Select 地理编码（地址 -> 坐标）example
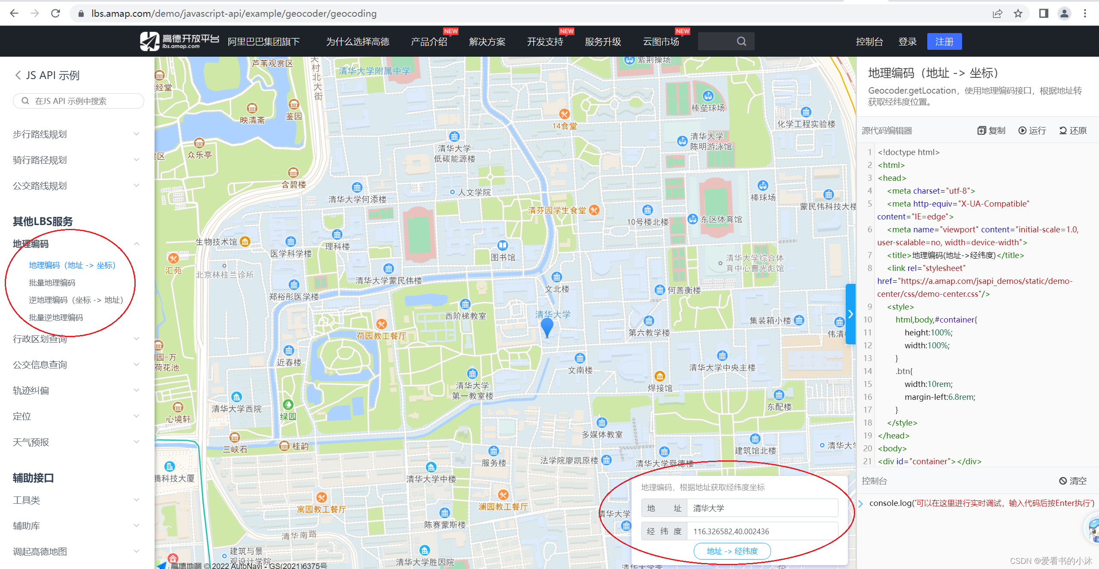This screenshot has height=569, width=1099. pyautogui.click(x=72, y=265)
